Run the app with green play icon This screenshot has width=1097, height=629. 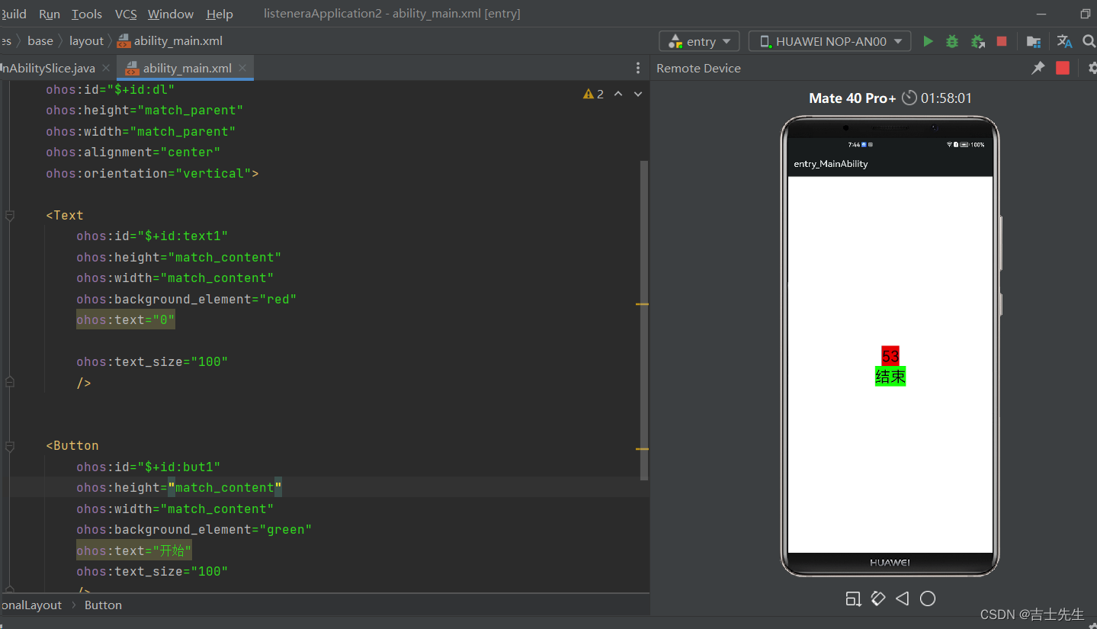(x=928, y=41)
